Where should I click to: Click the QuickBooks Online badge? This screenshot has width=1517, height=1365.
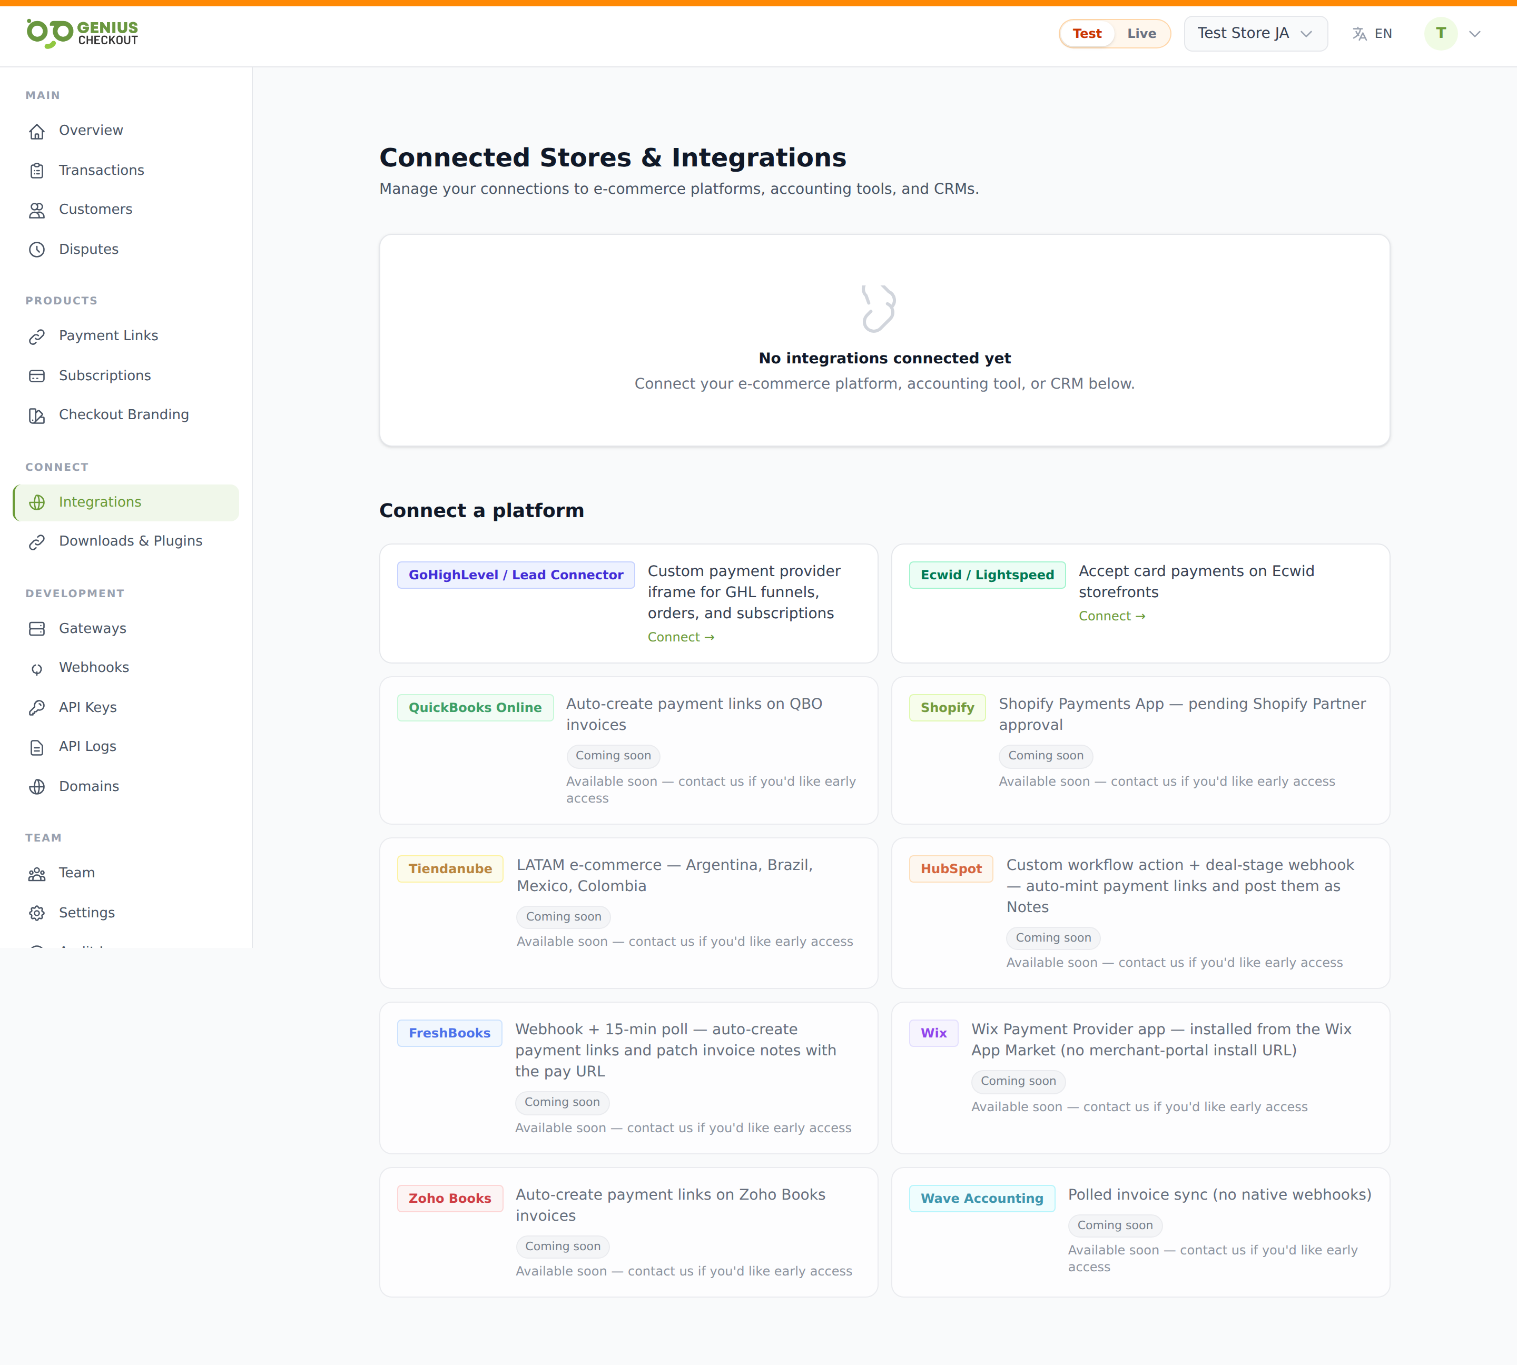point(475,708)
